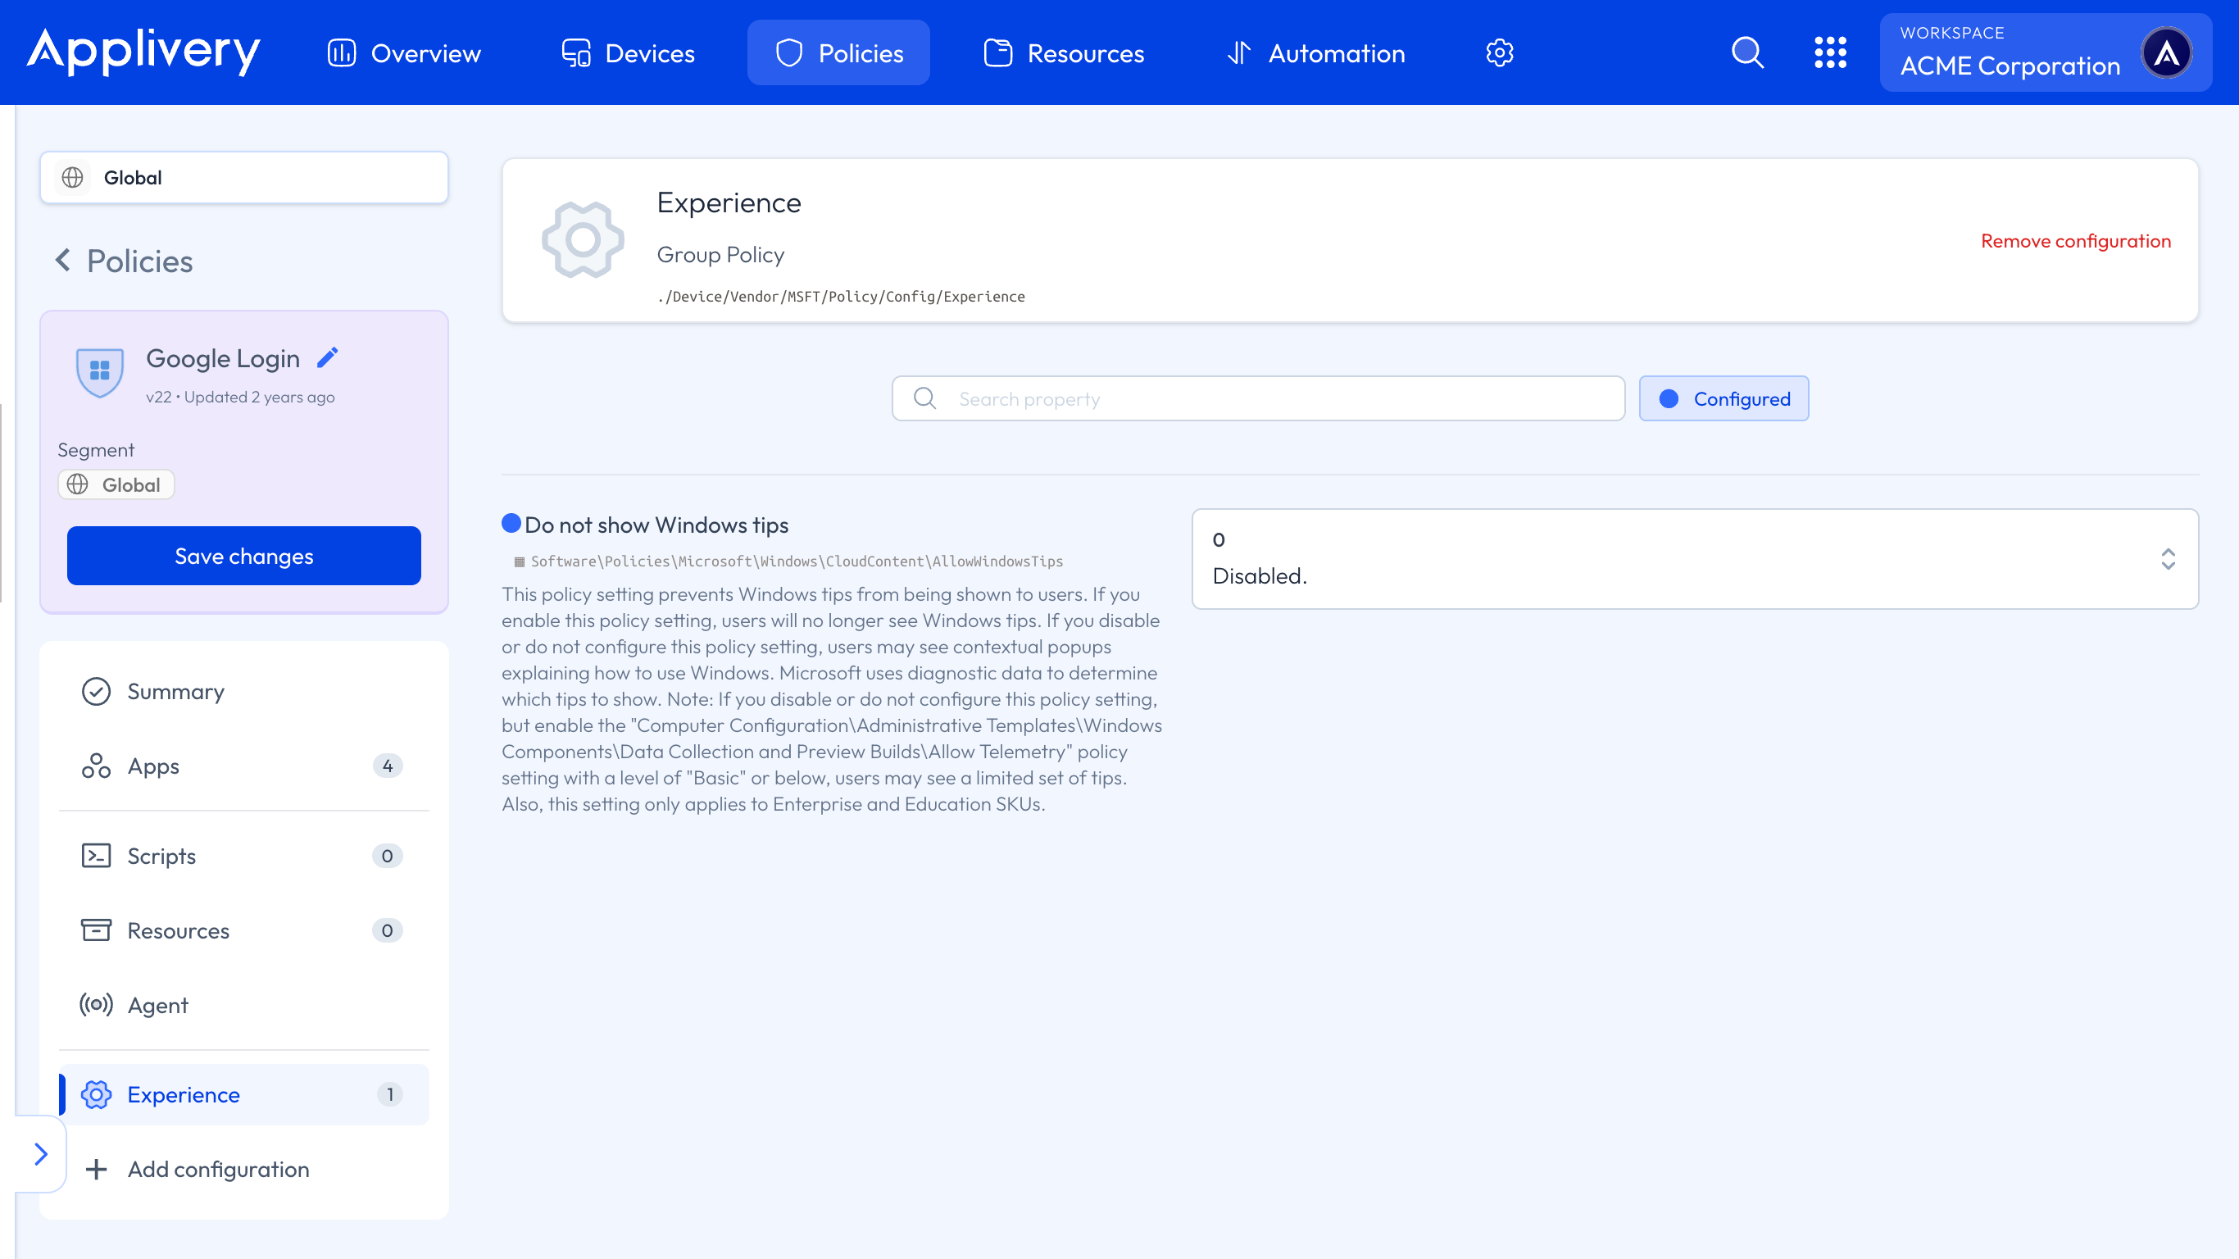The image size is (2239, 1259).
Task: Open the apps grid launcher icon
Action: pos(1829,53)
